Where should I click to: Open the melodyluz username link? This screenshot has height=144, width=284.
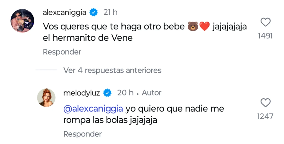pyautogui.click(x=82, y=93)
